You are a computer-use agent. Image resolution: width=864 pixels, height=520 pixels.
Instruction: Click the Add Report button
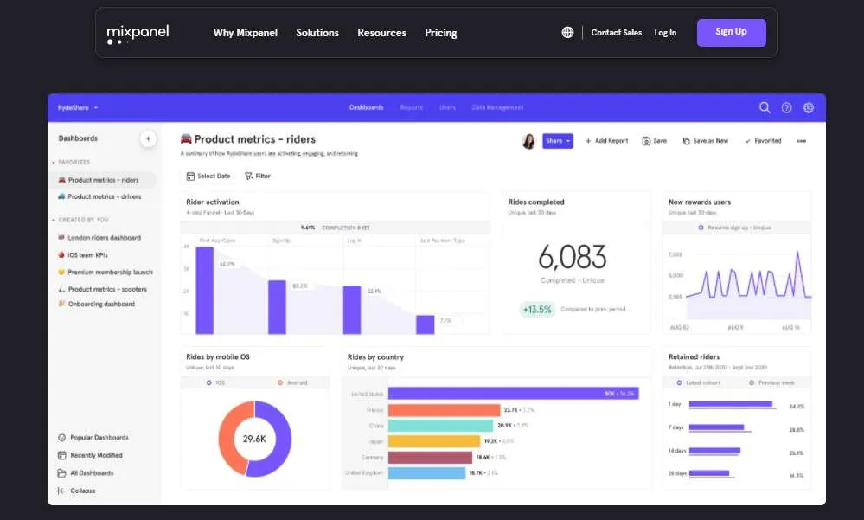[606, 141]
